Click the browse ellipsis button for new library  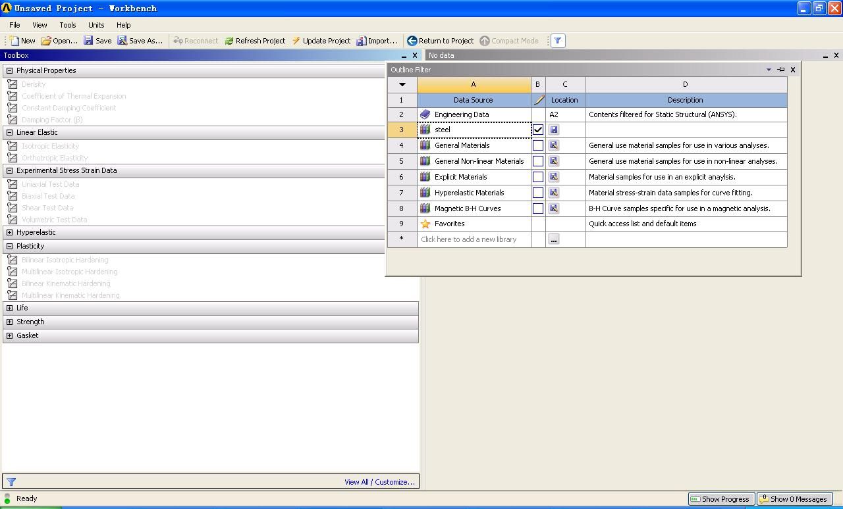[554, 239]
